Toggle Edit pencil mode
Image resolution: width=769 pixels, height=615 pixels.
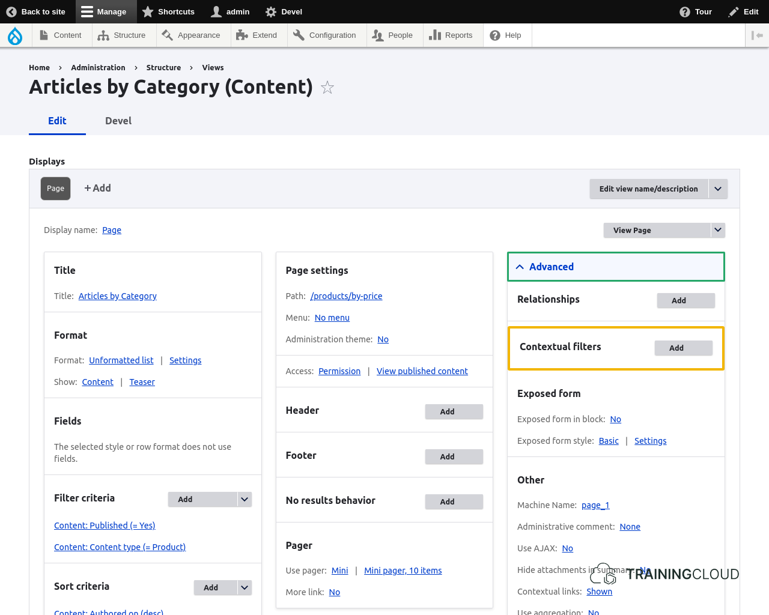743,11
